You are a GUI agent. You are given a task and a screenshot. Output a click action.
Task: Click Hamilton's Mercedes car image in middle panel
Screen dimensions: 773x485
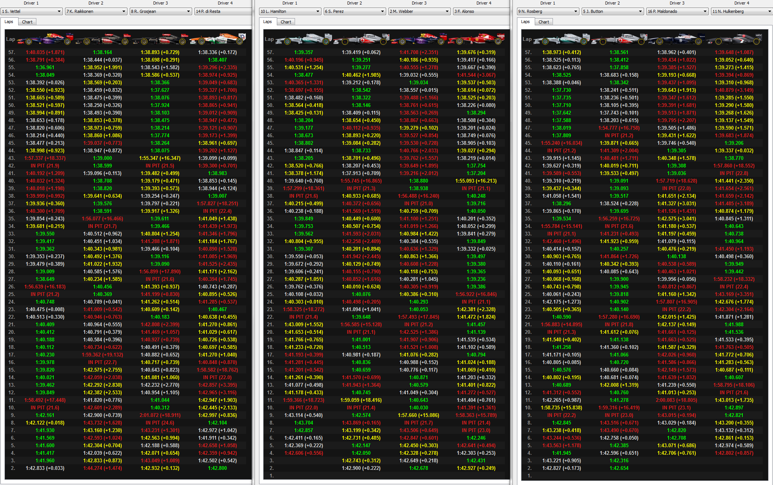point(303,39)
